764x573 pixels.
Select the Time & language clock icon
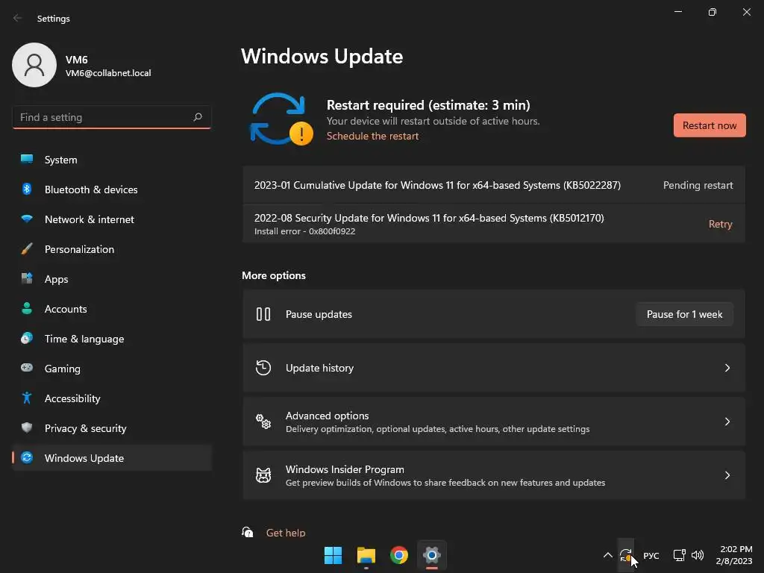click(x=27, y=338)
